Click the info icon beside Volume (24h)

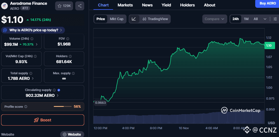tap(32, 39)
